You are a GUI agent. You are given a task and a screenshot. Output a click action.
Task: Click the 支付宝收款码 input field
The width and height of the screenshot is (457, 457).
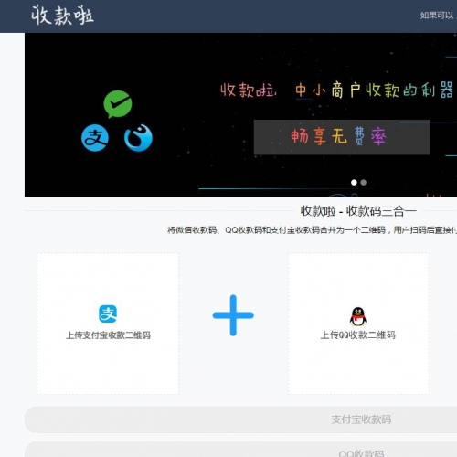coord(240,420)
